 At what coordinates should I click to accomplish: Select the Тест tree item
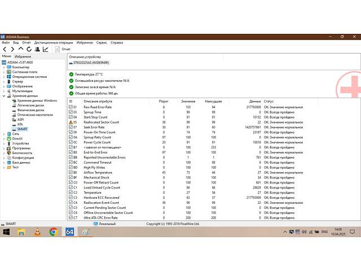(15, 167)
